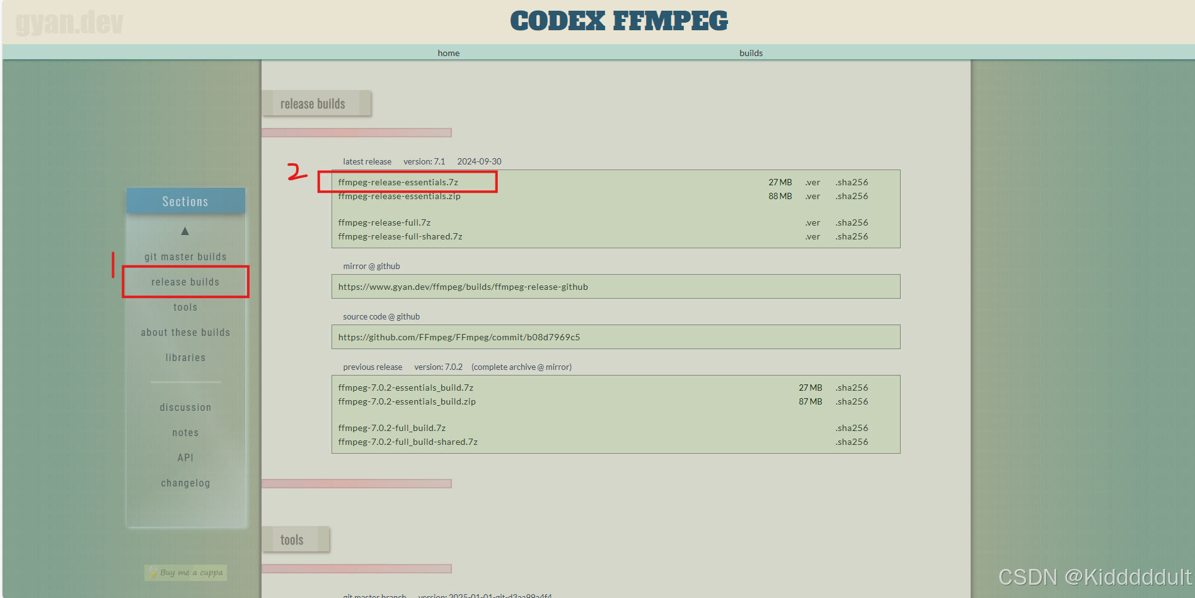Open .sha256 for ffmpeg-release-essentials.7z
This screenshot has height=598, width=1195.
tap(852, 182)
